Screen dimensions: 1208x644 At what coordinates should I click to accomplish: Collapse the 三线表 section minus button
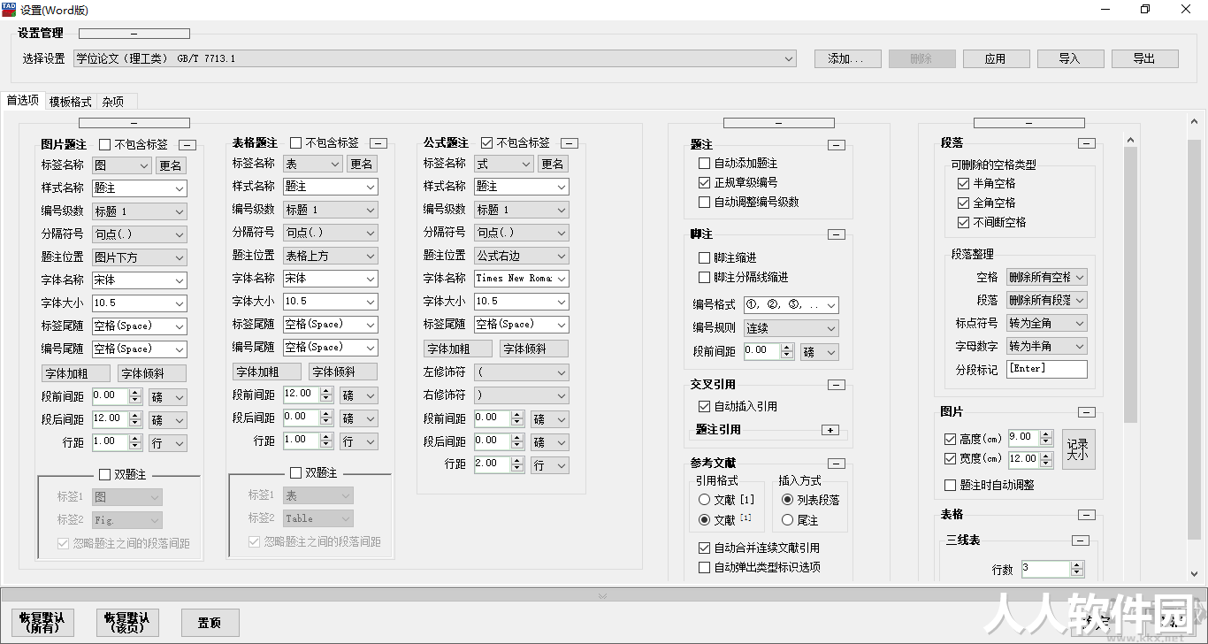coord(1081,540)
